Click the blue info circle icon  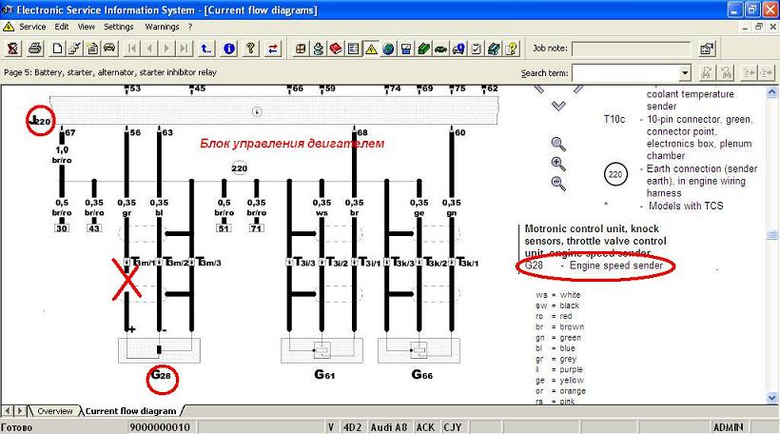pyautogui.click(x=229, y=49)
